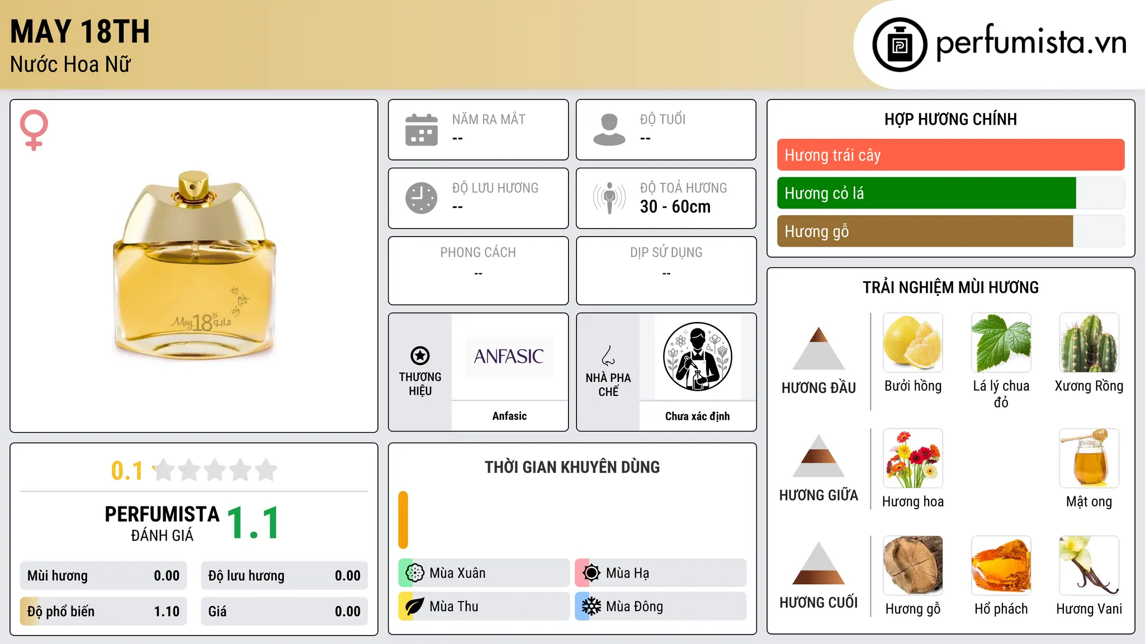Click the green 1.1 Perfumista score
1145x644 pixels.
[253, 523]
